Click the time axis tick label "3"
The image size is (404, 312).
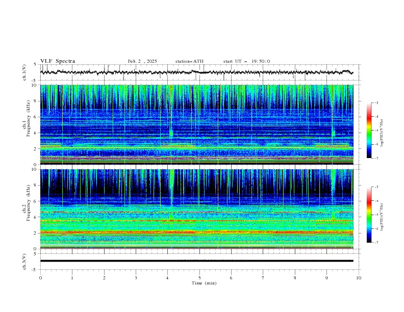(x=136, y=278)
